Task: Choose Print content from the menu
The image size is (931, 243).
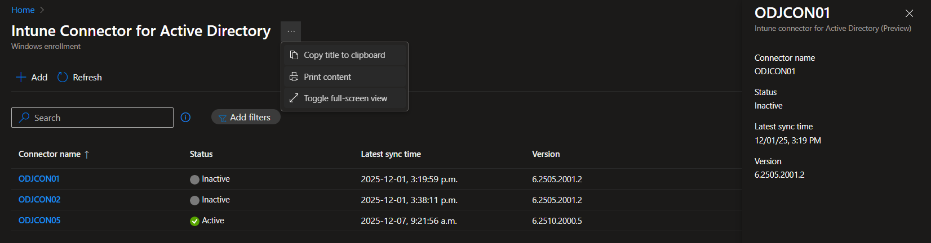Action: pyautogui.click(x=344, y=76)
